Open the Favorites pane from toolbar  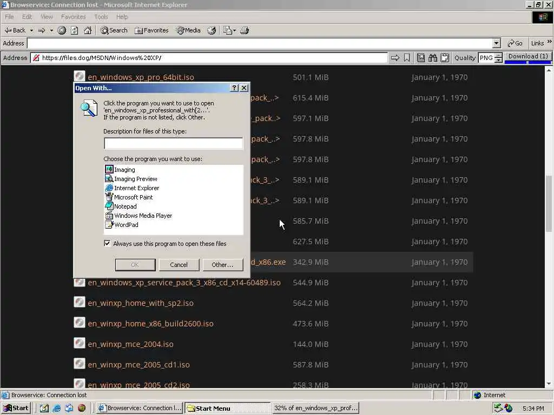point(151,30)
